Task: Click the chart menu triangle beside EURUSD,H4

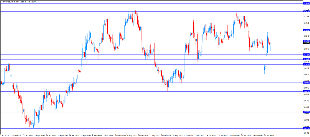Action: pyautogui.click(x=2, y=2)
